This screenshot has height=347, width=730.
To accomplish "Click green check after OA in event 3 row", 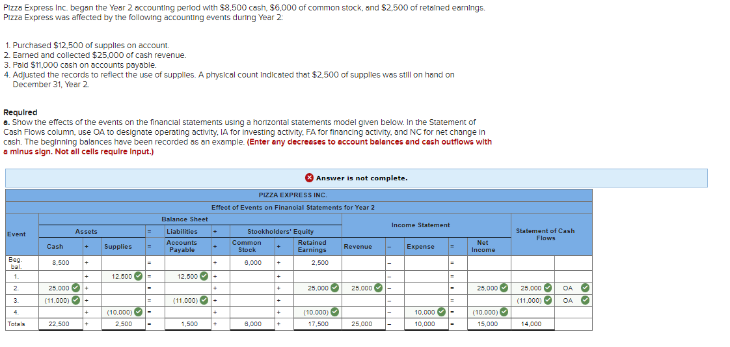I will 586,300.
